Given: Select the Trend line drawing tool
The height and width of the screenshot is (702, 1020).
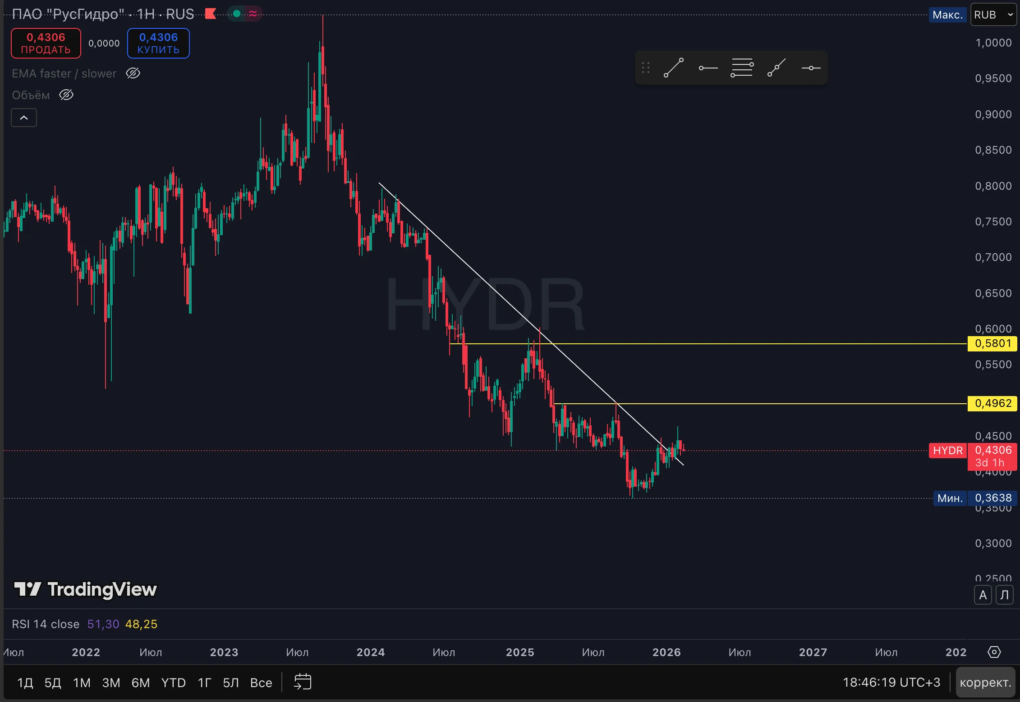Looking at the screenshot, I should (673, 68).
